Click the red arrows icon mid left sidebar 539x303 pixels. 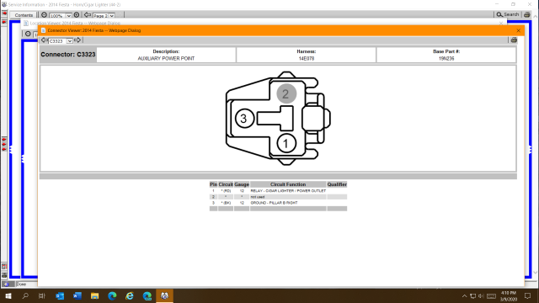(4, 144)
